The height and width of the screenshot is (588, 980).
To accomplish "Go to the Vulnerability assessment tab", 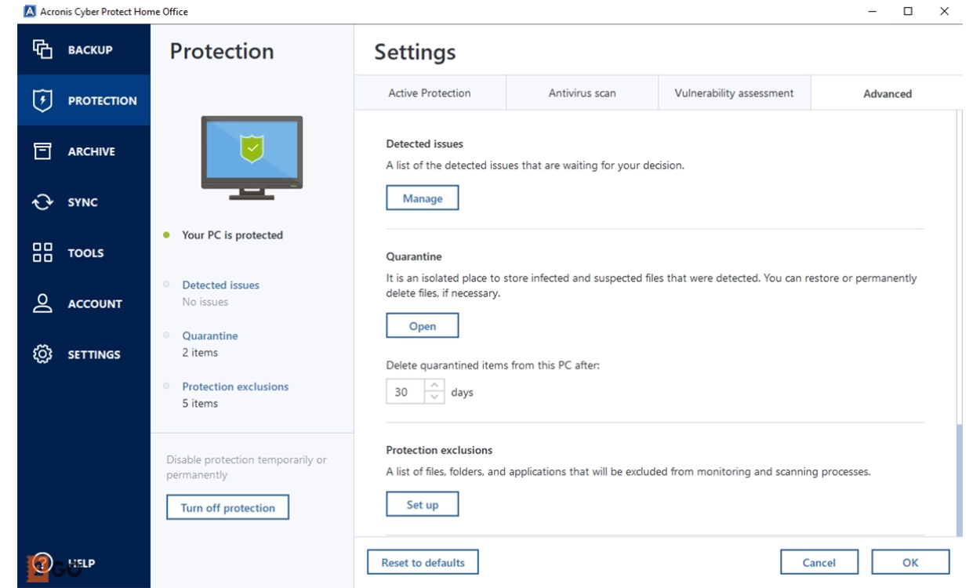I will 734,93.
